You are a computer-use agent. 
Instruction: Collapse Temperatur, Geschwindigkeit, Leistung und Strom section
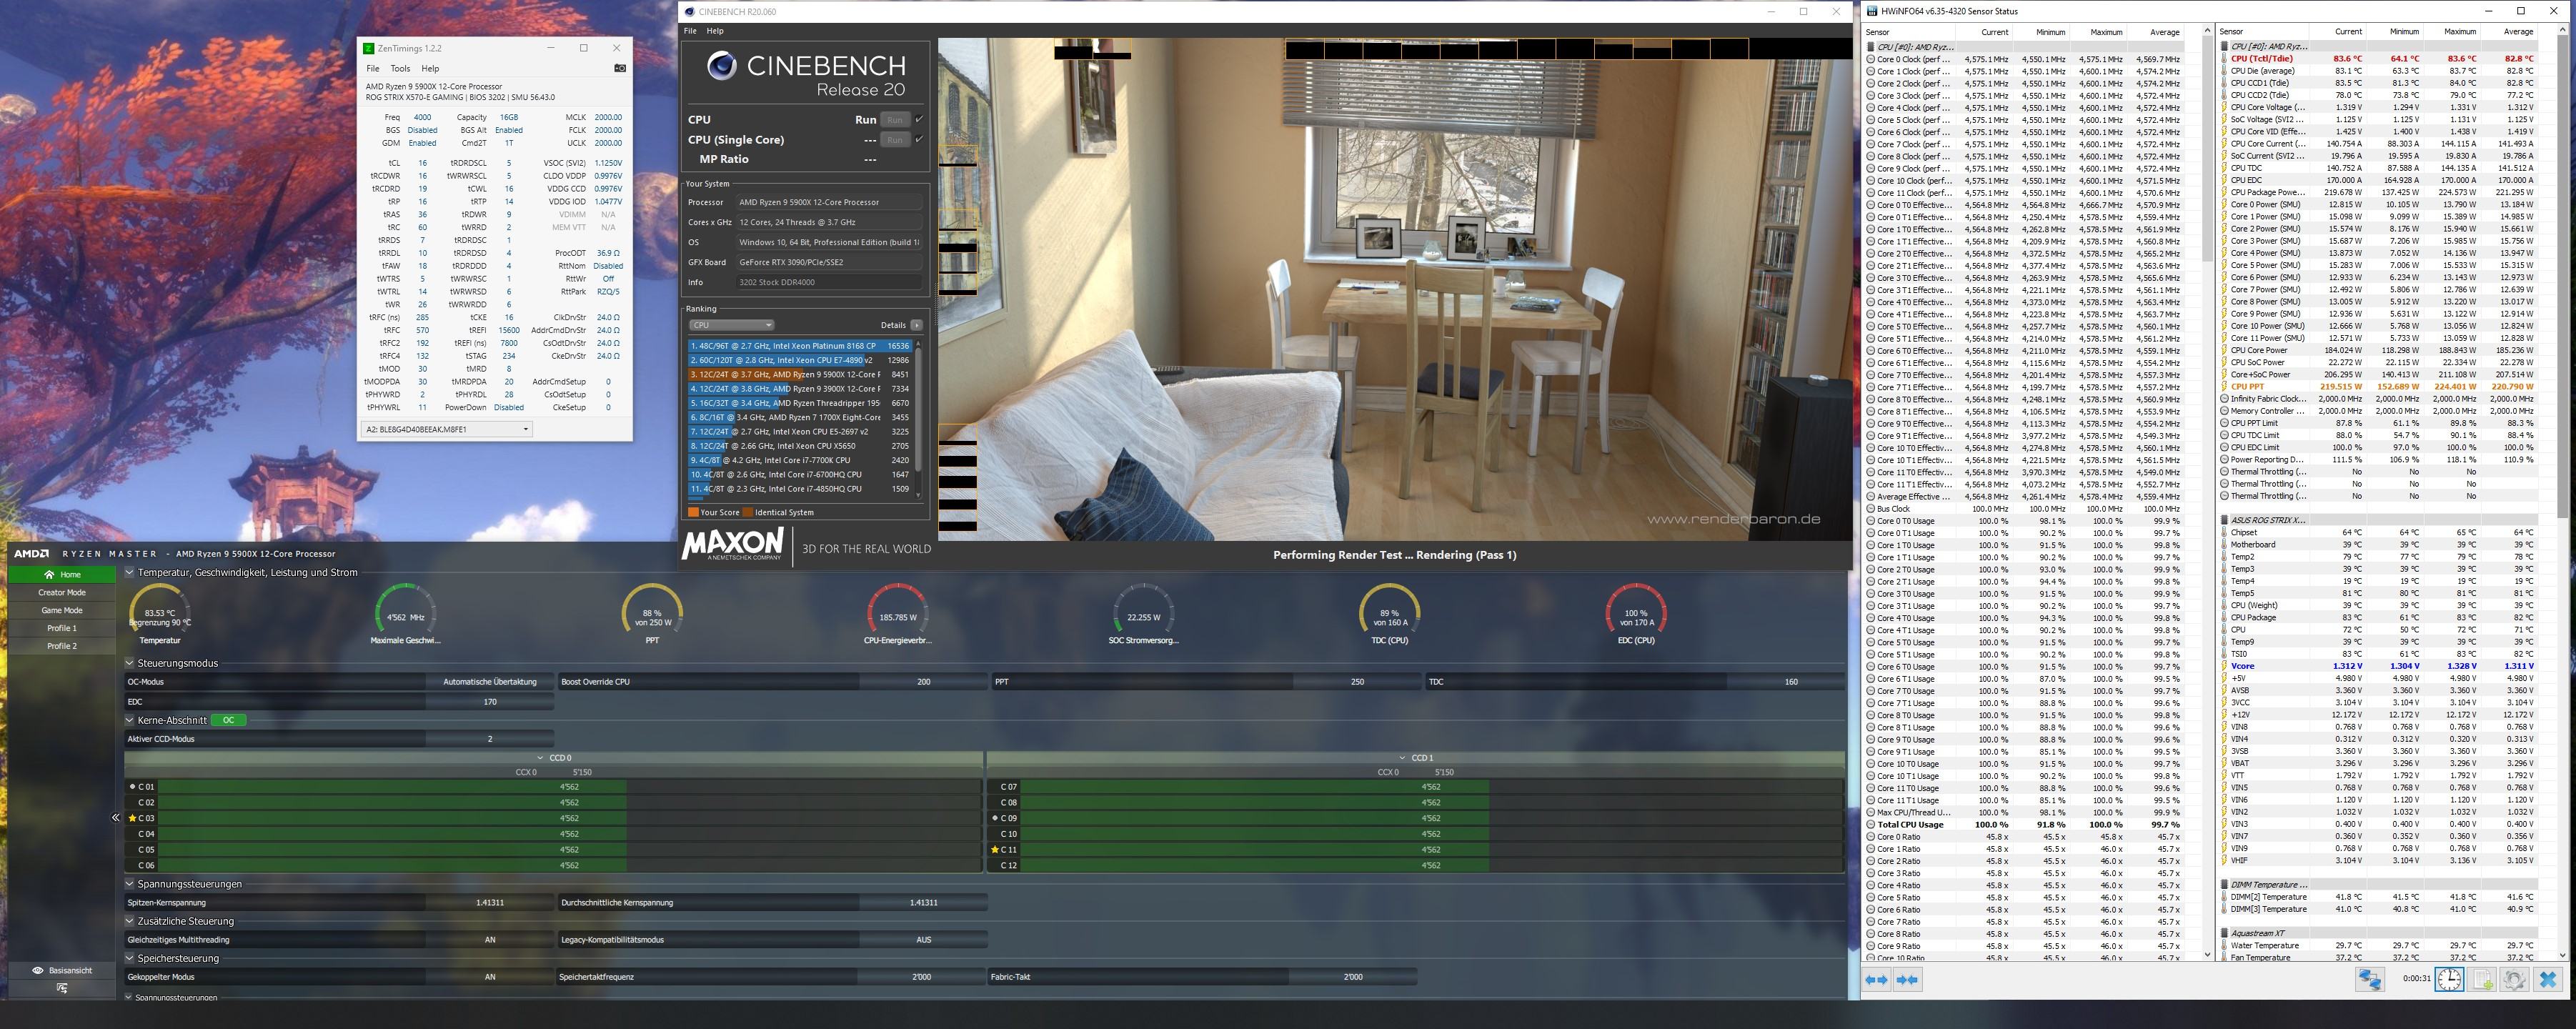pyautogui.click(x=130, y=573)
